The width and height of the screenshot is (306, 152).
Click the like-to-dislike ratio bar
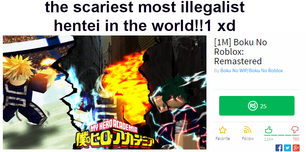(282, 135)
